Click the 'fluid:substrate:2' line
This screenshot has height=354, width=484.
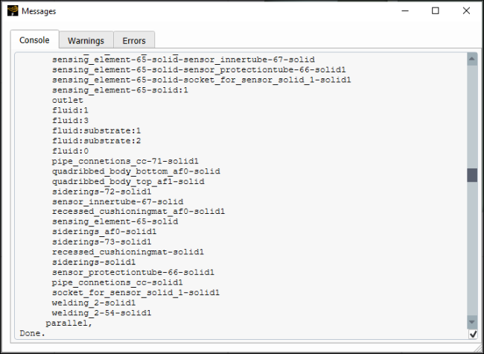(x=96, y=141)
